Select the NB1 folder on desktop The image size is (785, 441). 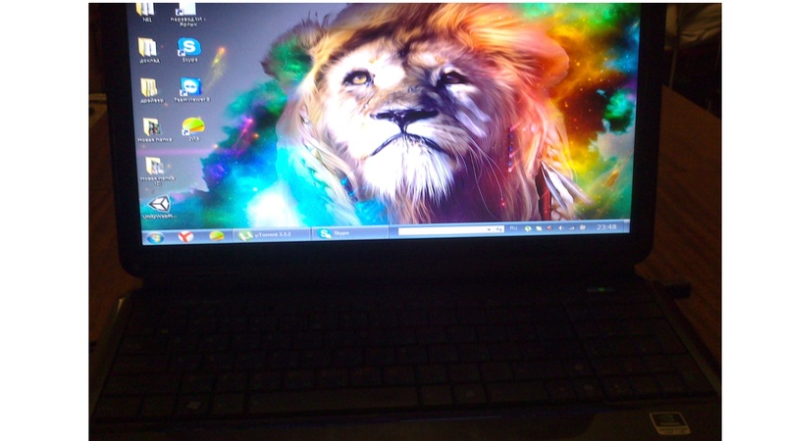(x=146, y=12)
